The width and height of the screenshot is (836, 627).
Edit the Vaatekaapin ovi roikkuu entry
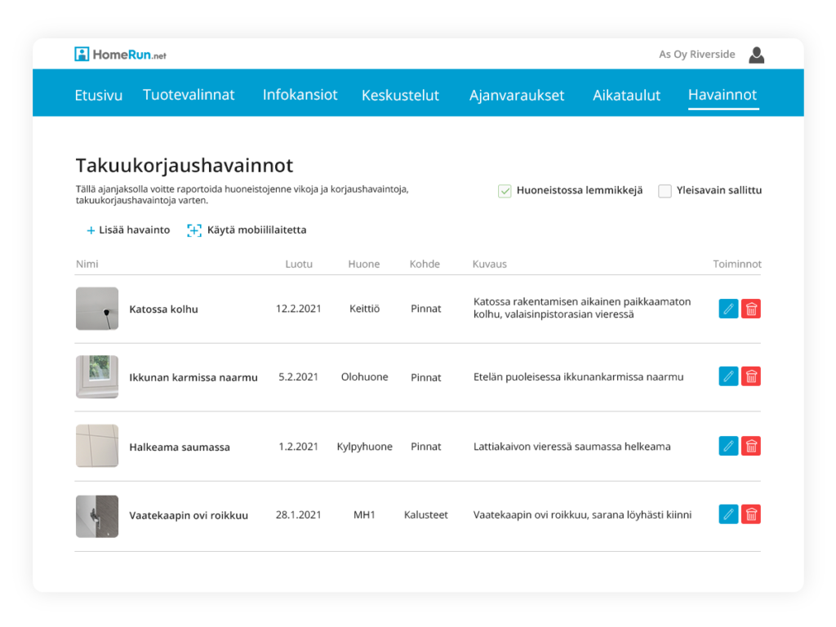728,514
